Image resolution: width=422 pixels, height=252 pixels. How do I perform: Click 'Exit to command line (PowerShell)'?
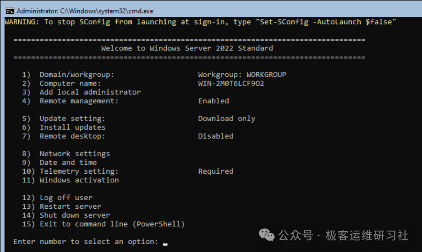click(112, 224)
